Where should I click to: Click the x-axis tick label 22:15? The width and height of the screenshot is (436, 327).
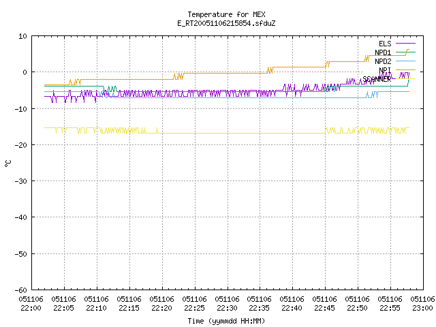click(x=129, y=308)
